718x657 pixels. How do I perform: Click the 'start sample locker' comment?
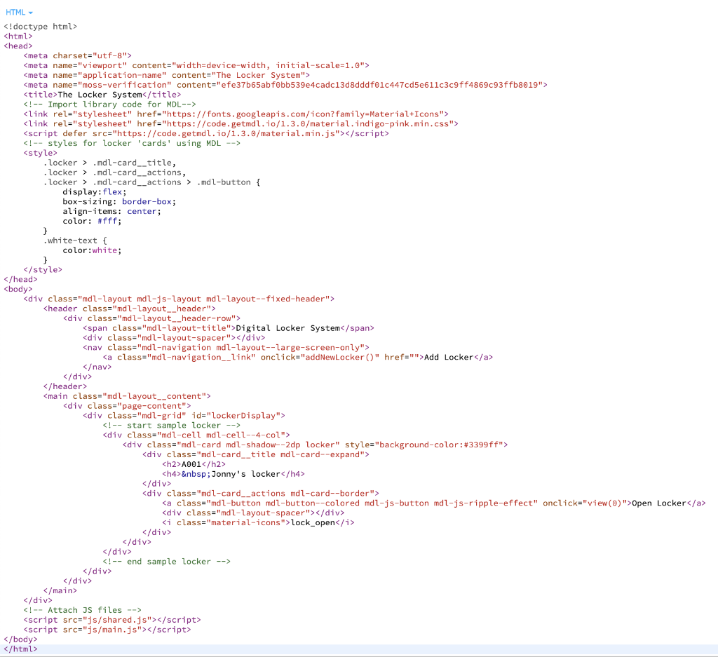(171, 426)
